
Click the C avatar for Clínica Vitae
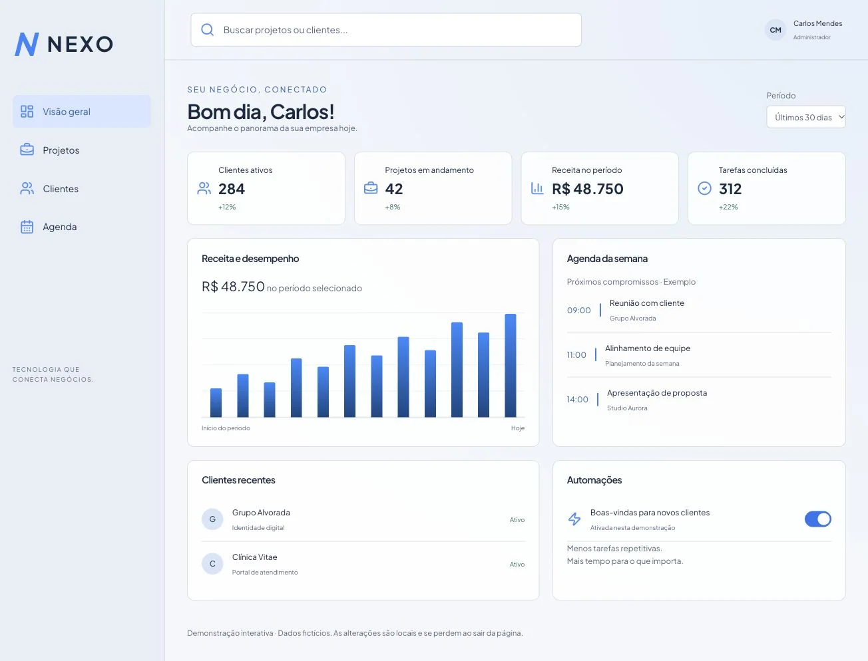coord(212,564)
